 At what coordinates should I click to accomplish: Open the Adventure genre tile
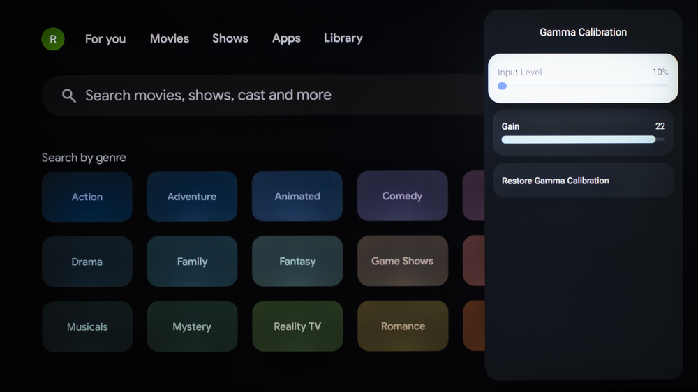click(192, 197)
